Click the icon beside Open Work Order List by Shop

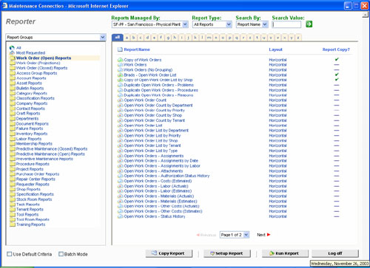tap(120, 140)
